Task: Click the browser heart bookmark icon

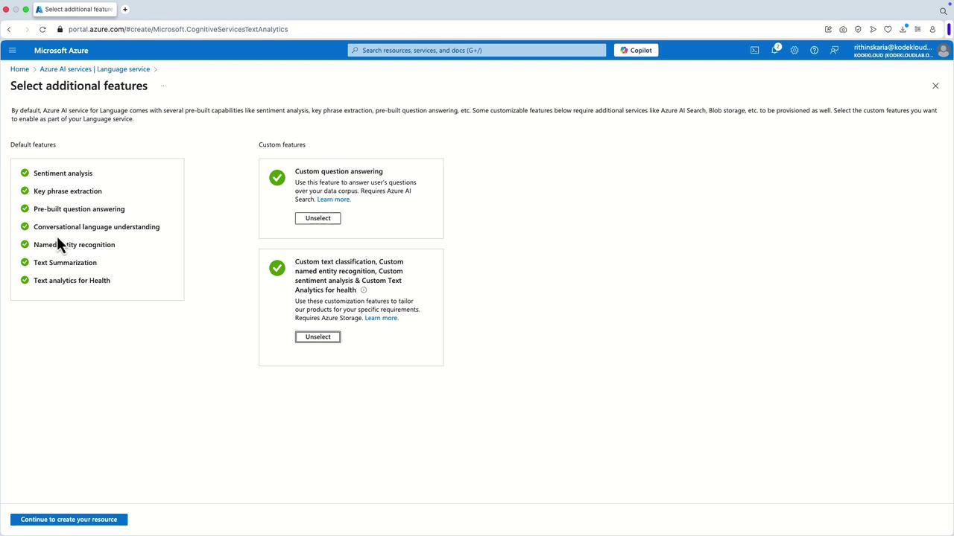Action: pos(888,29)
